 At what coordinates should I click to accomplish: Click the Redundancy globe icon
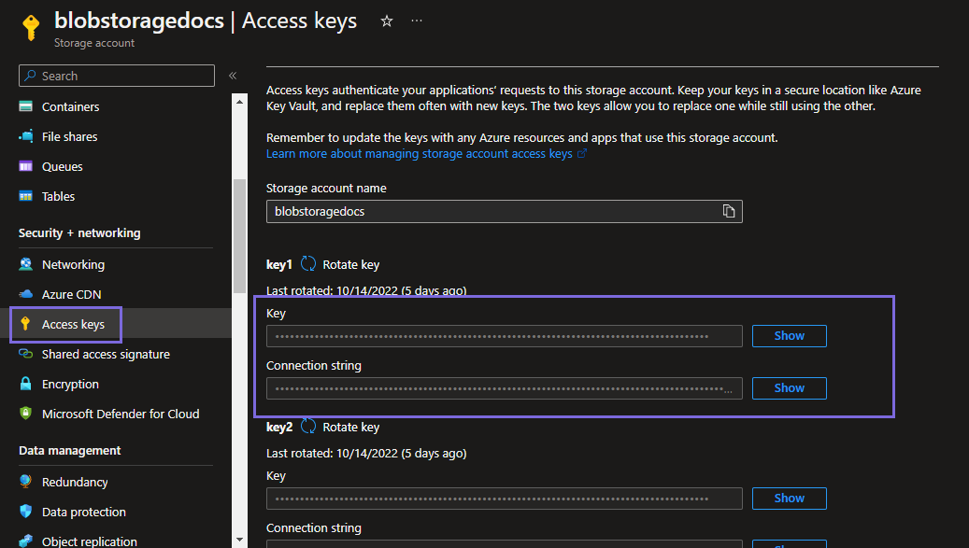point(25,482)
